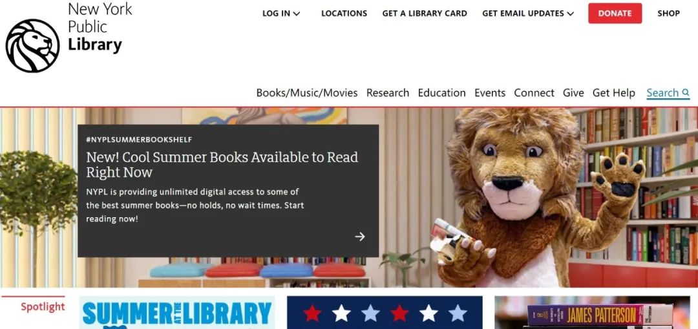The image size is (698, 329).
Task: Click the white arrow on hero banner
Action: click(360, 237)
